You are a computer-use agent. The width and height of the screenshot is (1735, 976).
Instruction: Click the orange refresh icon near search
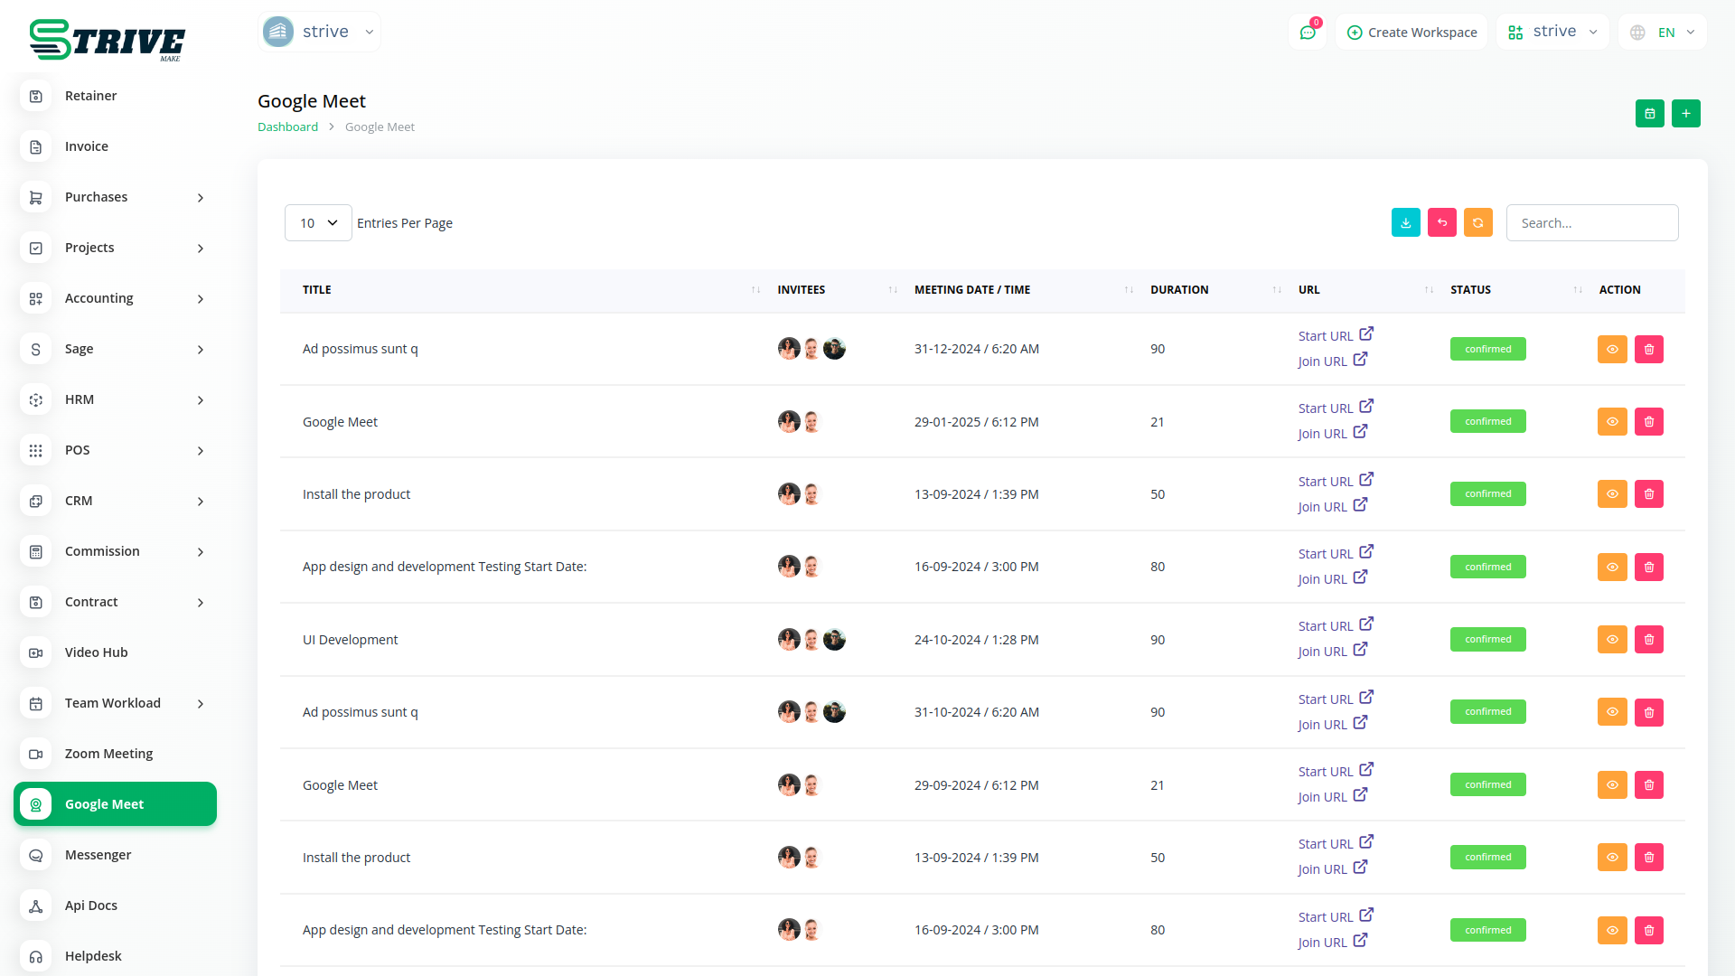pyautogui.click(x=1477, y=223)
